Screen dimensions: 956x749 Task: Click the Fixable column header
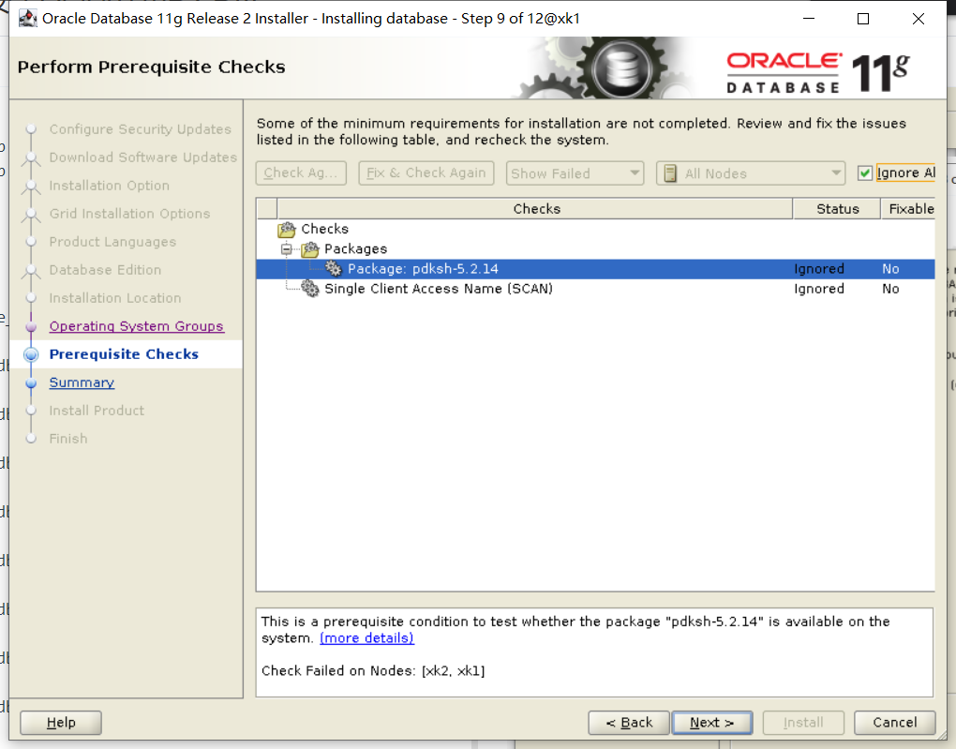pyautogui.click(x=908, y=209)
